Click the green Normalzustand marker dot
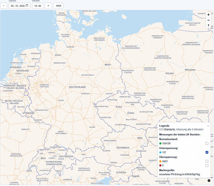The image size is (214, 186). click(160, 144)
